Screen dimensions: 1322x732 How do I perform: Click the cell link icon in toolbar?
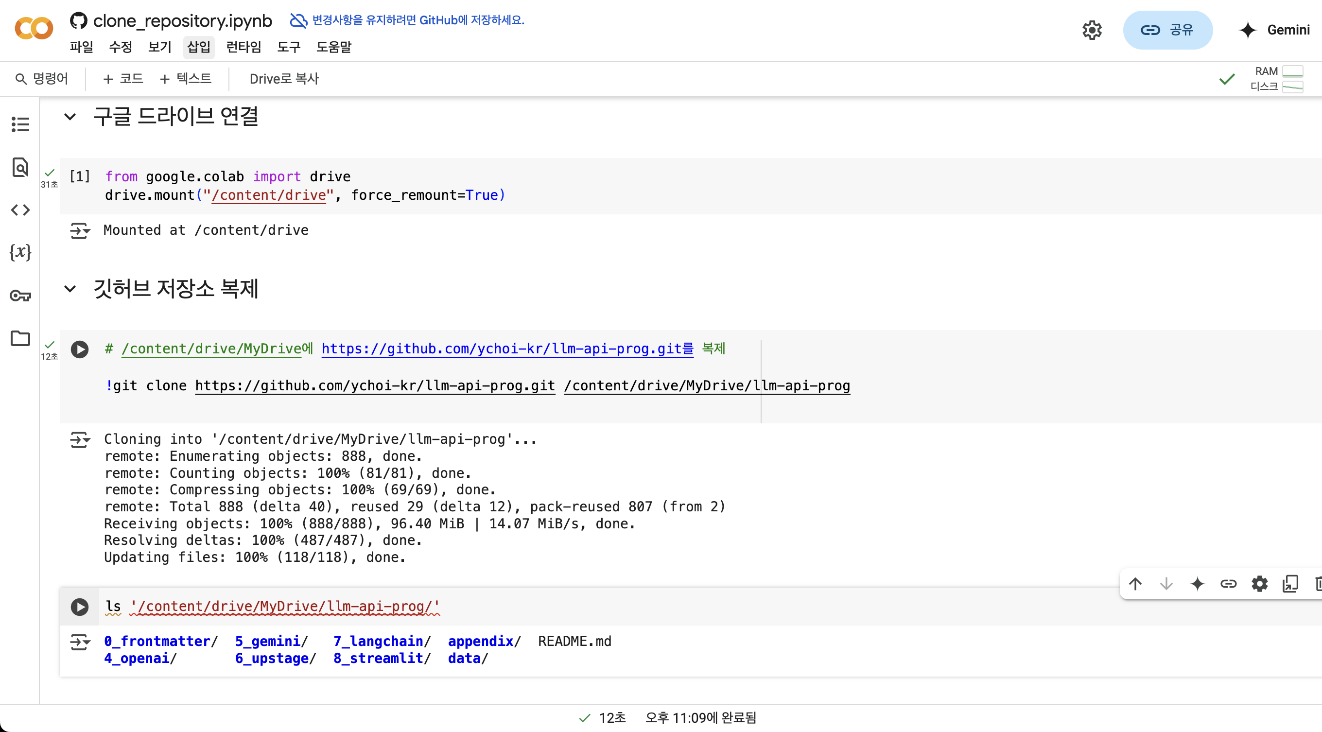coord(1228,584)
